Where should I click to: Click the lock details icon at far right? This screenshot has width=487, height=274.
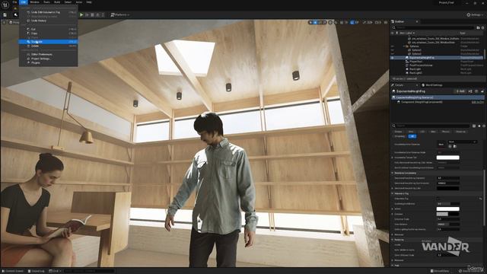point(482,91)
